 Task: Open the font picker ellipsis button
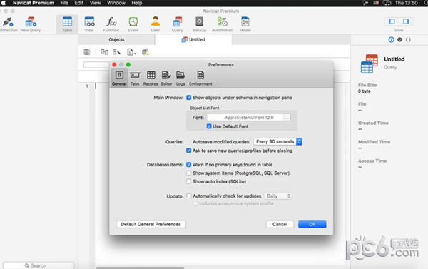click(287, 118)
